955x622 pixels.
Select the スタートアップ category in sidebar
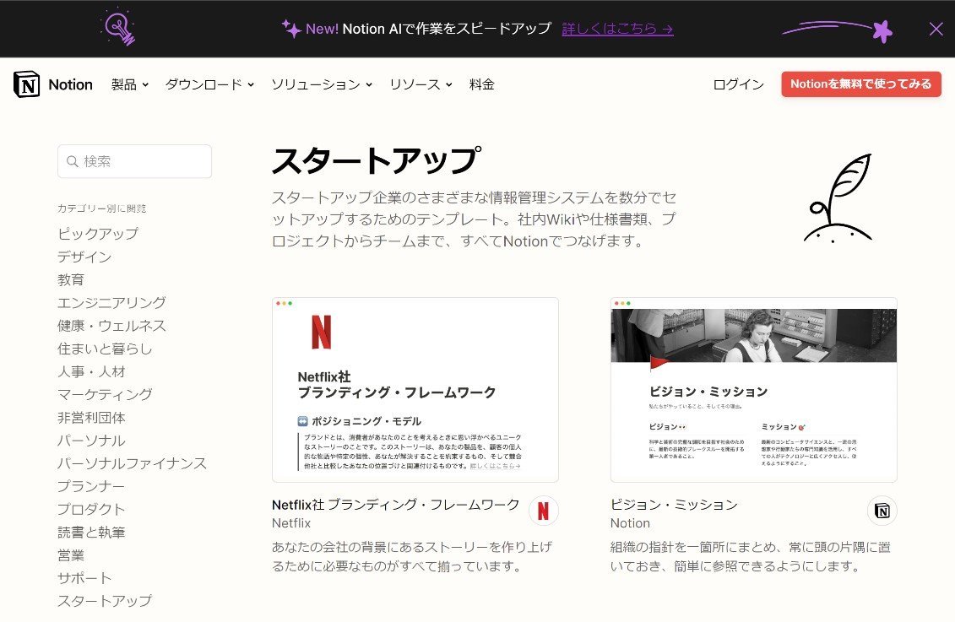(x=105, y=601)
